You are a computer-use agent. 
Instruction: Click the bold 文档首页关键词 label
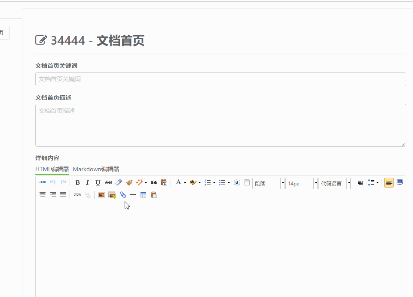[56, 66]
